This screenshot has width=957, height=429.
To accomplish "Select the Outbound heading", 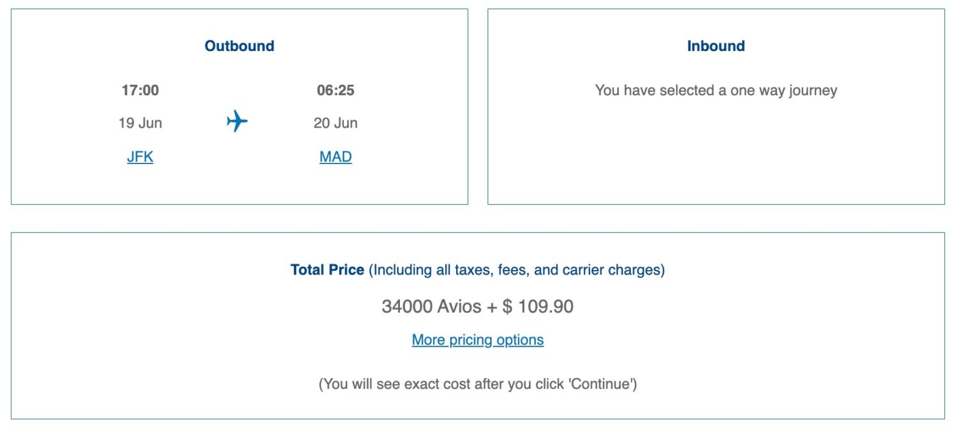I will [x=239, y=46].
